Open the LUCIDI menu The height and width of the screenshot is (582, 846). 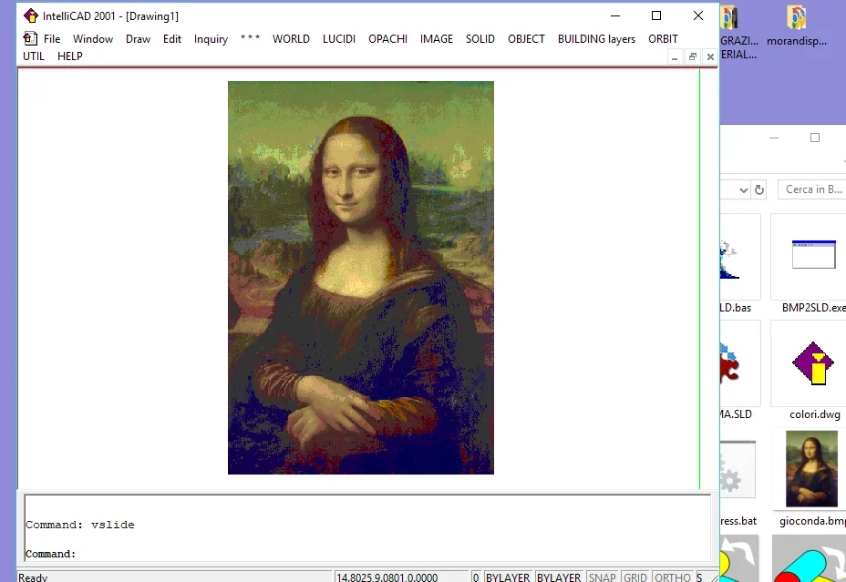(339, 39)
